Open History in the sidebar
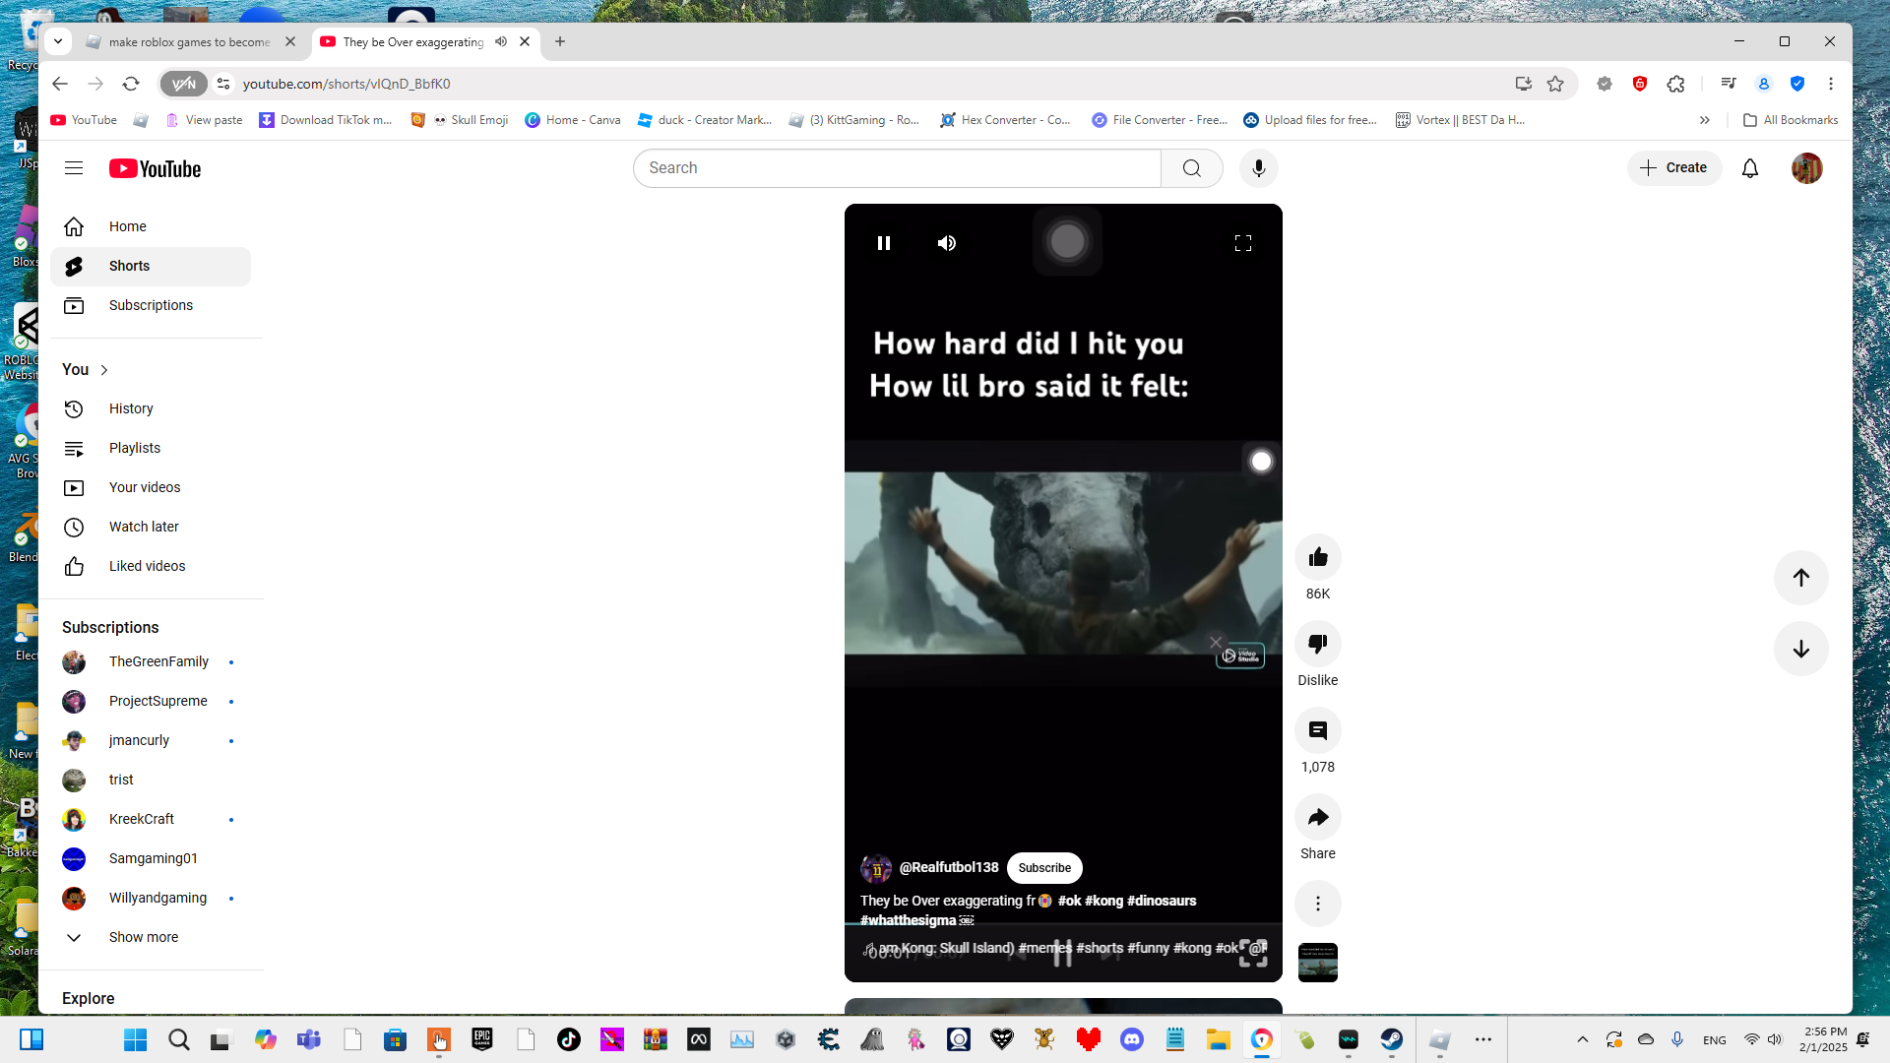 [131, 408]
